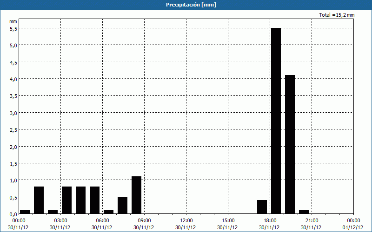The height and width of the screenshot is (232, 372).
Task: Click the 0,8 mm bar ending at 06:00
Action: (95, 200)
